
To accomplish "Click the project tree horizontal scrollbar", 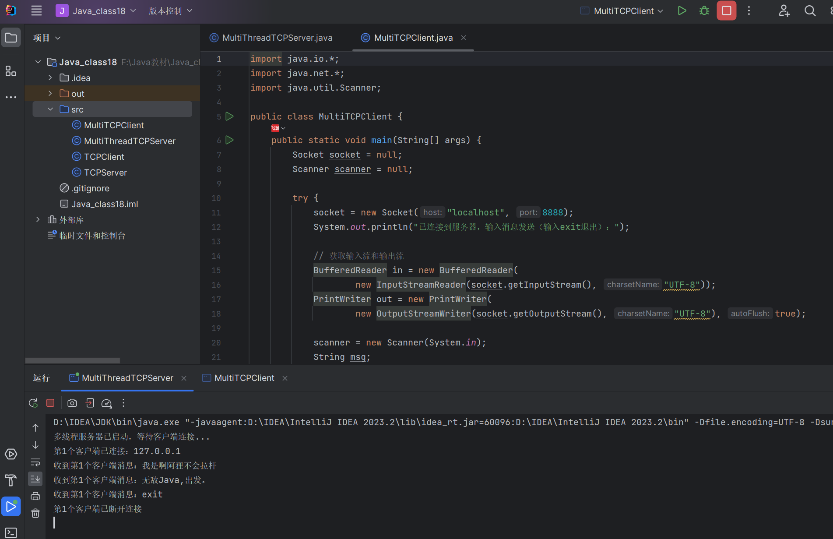I will point(73,361).
